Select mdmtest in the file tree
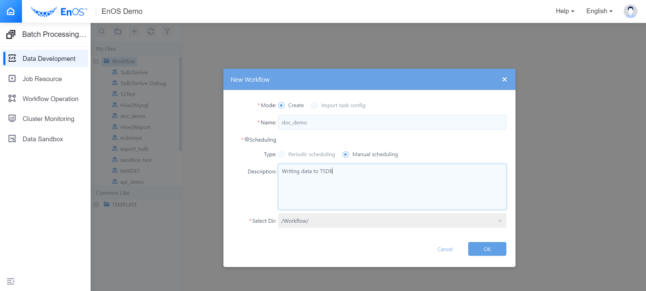This screenshot has height=291, width=646. [131, 138]
